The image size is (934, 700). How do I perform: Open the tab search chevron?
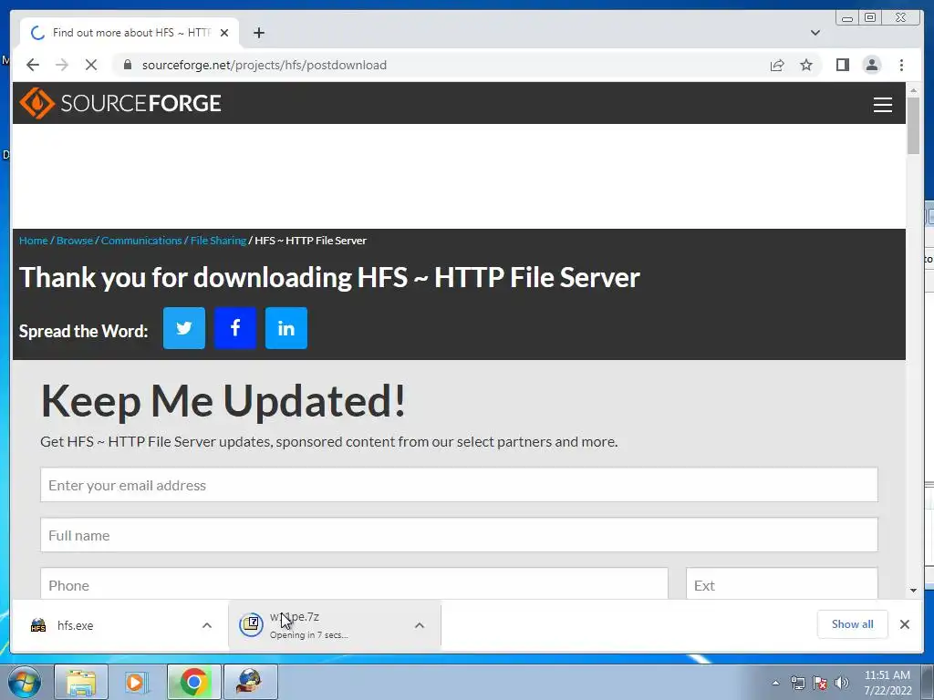click(815, 33)
